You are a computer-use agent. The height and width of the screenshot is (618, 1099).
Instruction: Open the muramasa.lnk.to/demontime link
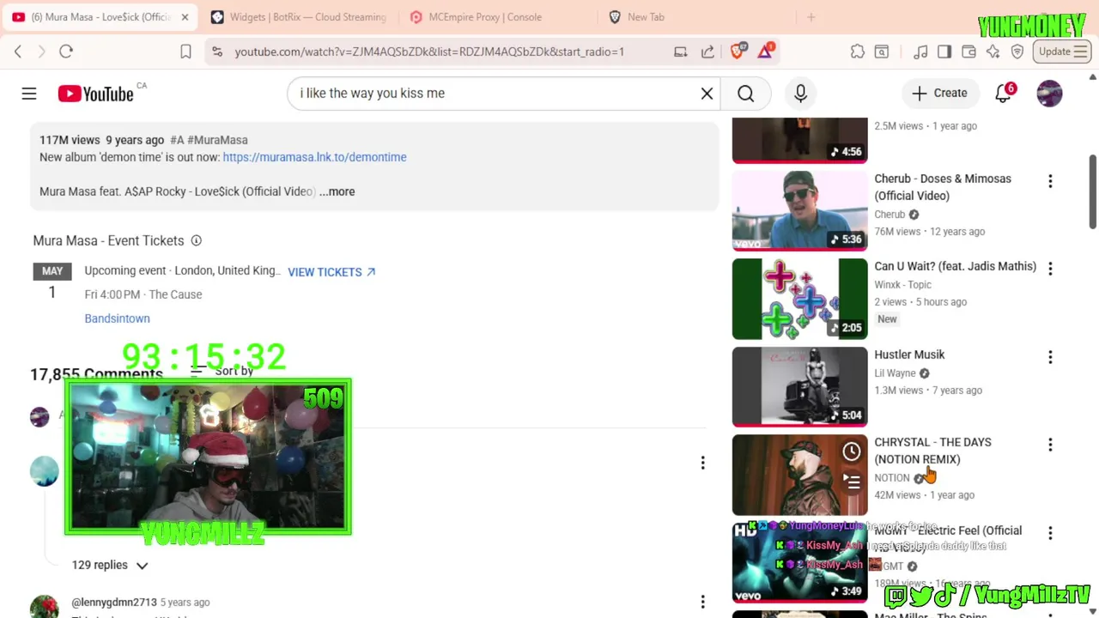[x=314, y=157]
